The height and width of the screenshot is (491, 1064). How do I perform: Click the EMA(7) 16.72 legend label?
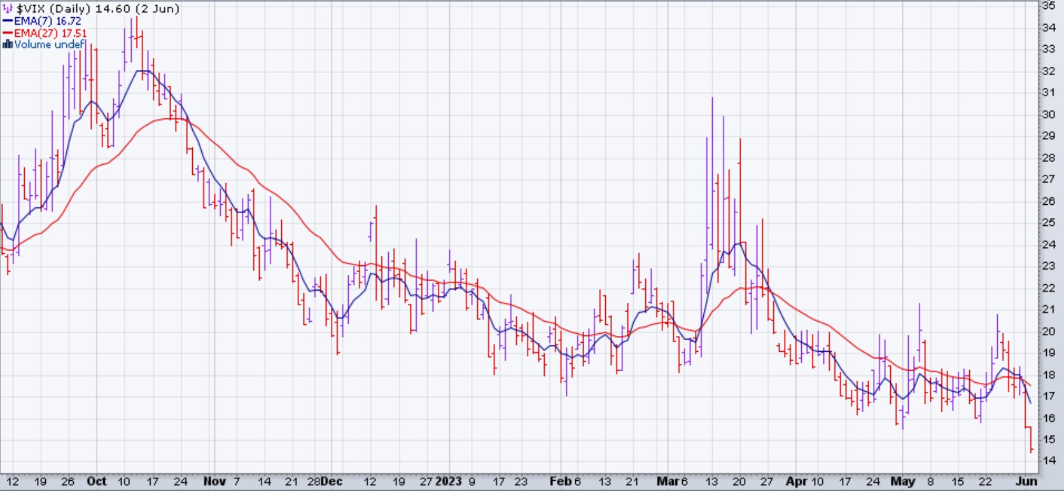(48, 21)
